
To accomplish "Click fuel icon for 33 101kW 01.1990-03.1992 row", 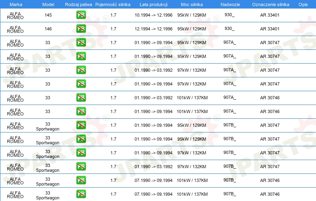I will [x=81, y=98].
